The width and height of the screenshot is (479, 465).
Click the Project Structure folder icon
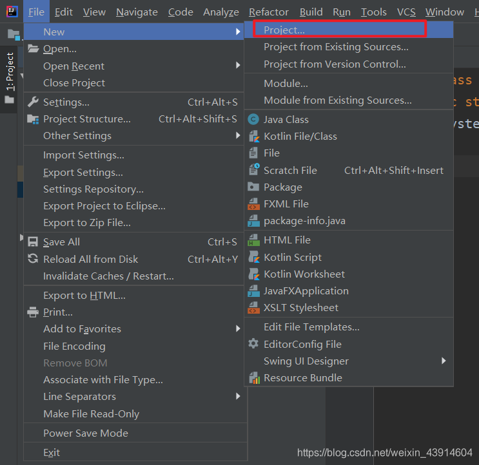33,119
